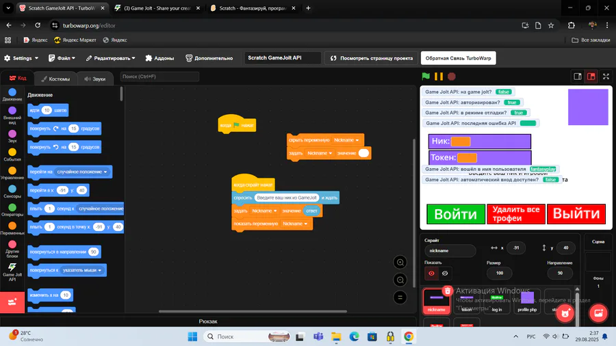The width and height of the screenshot is (616, 346).
Task: Click the sprite y coordinate field
Action: pyautogui.click(x=566, y=248)
